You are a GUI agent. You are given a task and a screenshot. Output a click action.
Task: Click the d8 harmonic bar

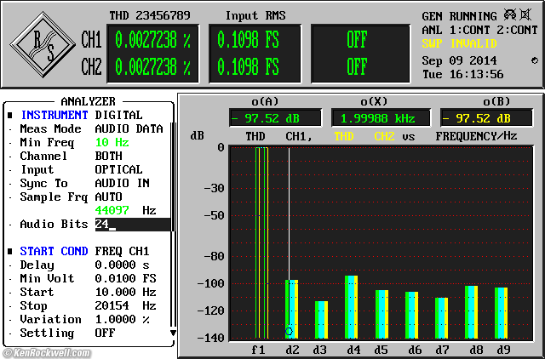tap(471, 312)
